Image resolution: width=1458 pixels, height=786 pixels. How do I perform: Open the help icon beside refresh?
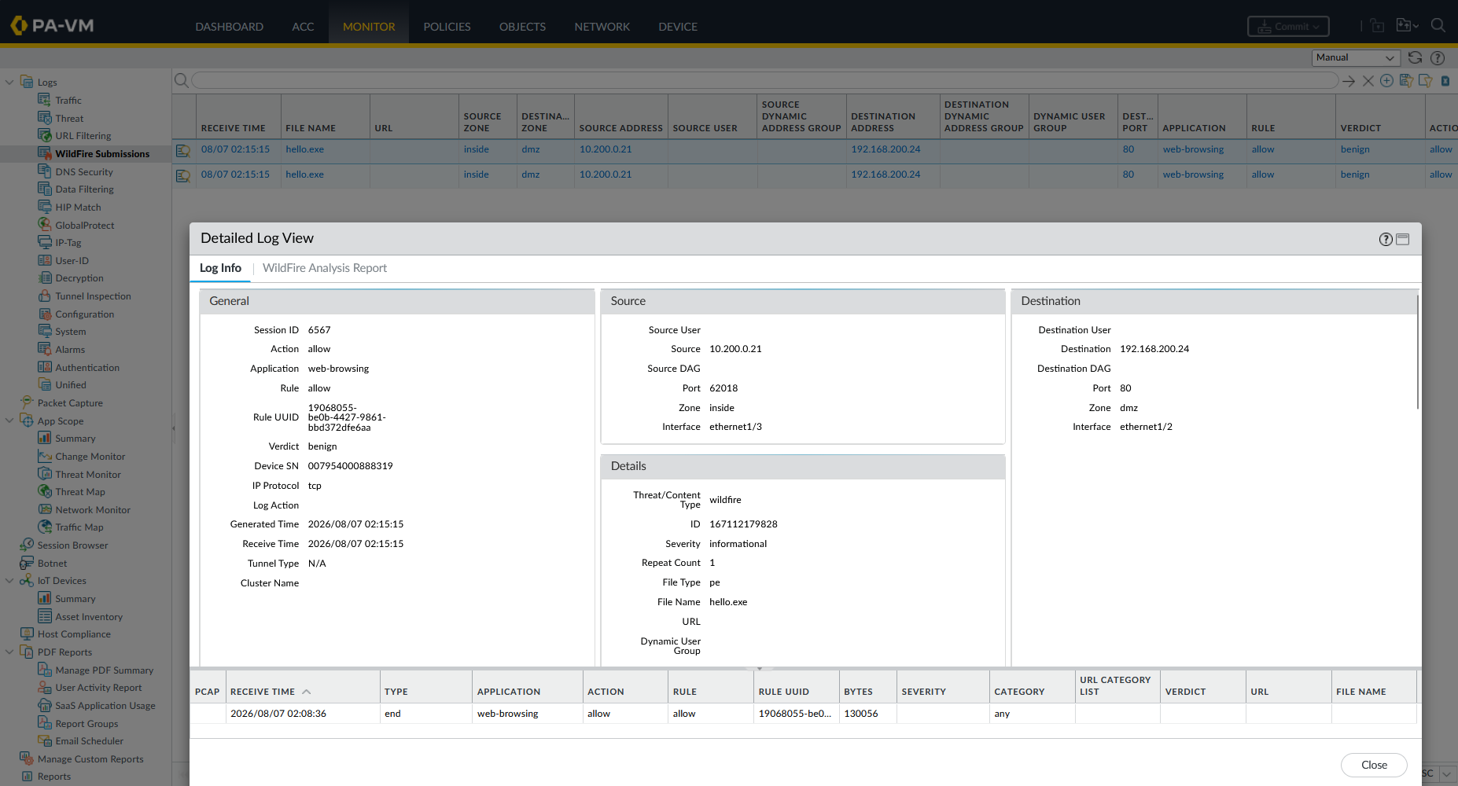(1438, 57)
